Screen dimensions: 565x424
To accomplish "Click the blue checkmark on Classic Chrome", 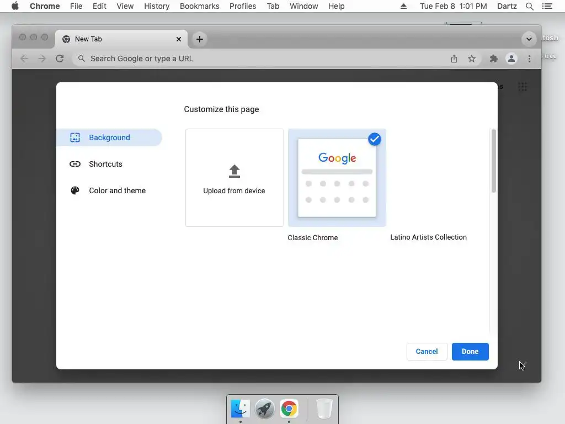I will 375,139.
